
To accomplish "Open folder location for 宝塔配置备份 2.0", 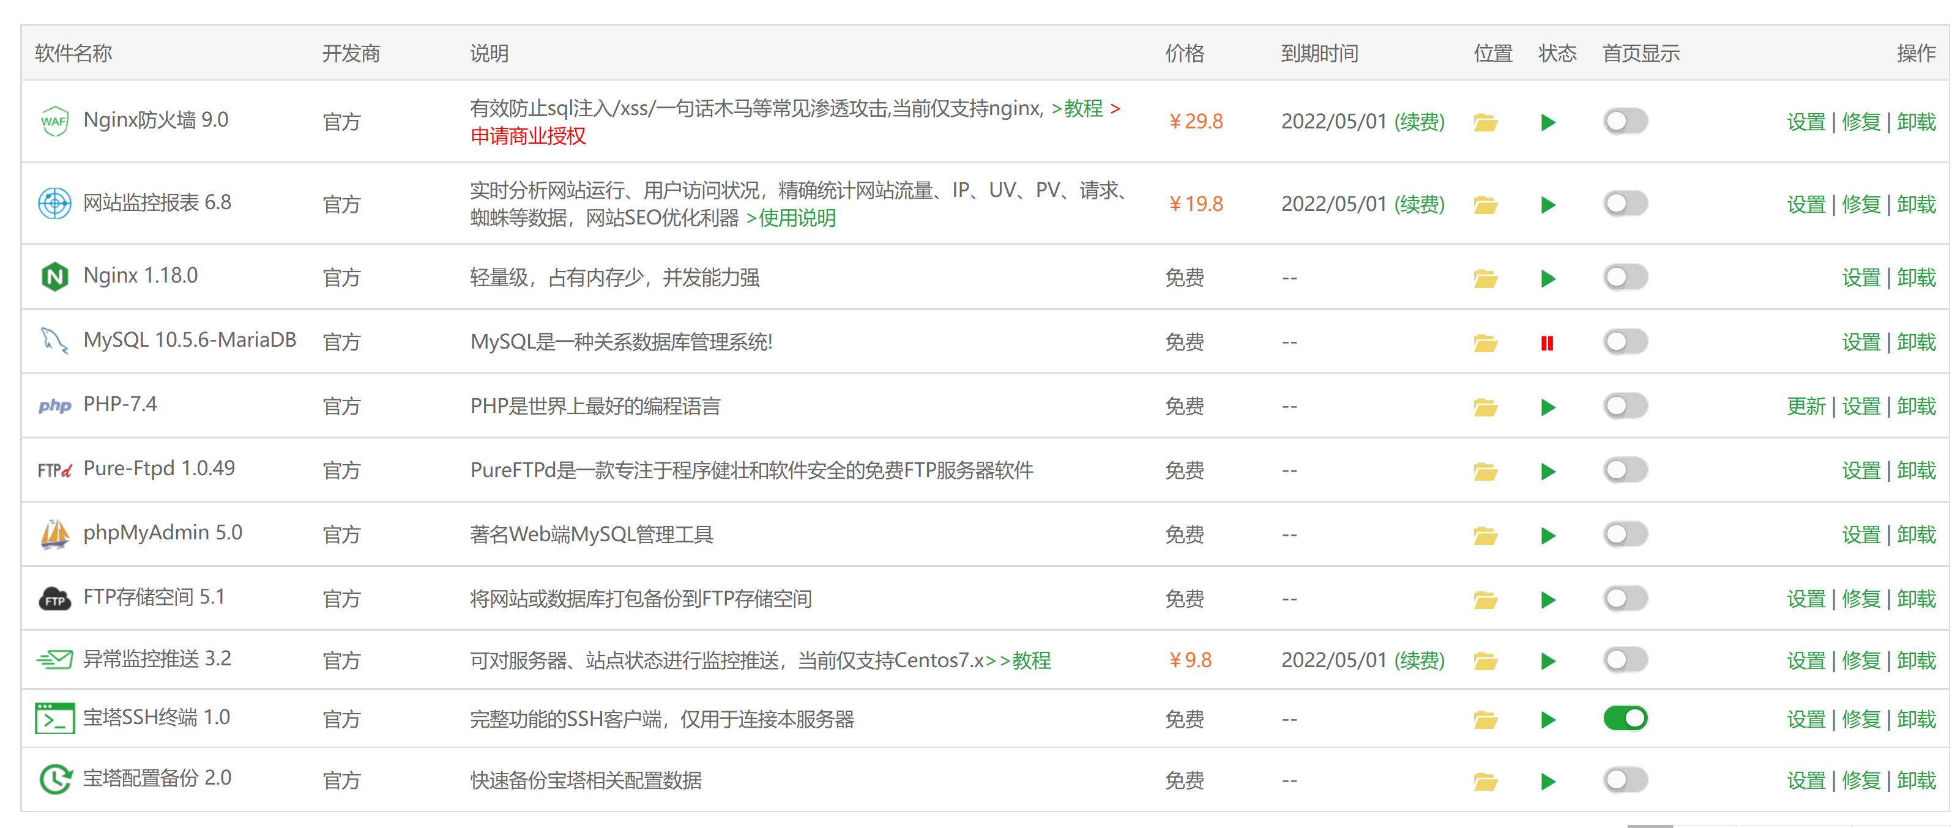I will pyautogui.click(x=1485, y=781).
